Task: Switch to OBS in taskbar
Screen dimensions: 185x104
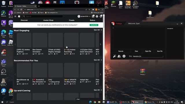Action: point(125,102)
